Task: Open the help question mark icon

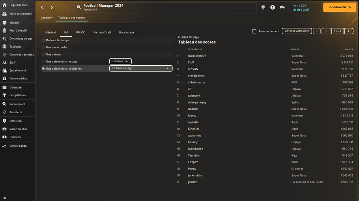Action: (273, 7)
